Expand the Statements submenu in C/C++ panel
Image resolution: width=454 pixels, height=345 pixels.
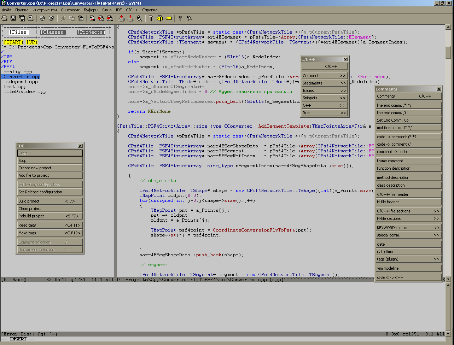pos(325,83)
